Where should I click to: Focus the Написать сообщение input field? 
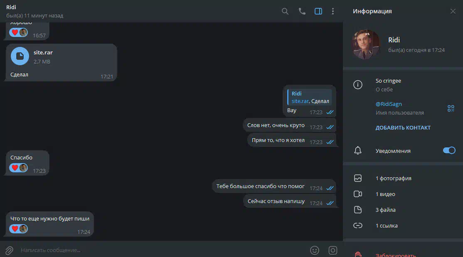(x=163, y=250)
